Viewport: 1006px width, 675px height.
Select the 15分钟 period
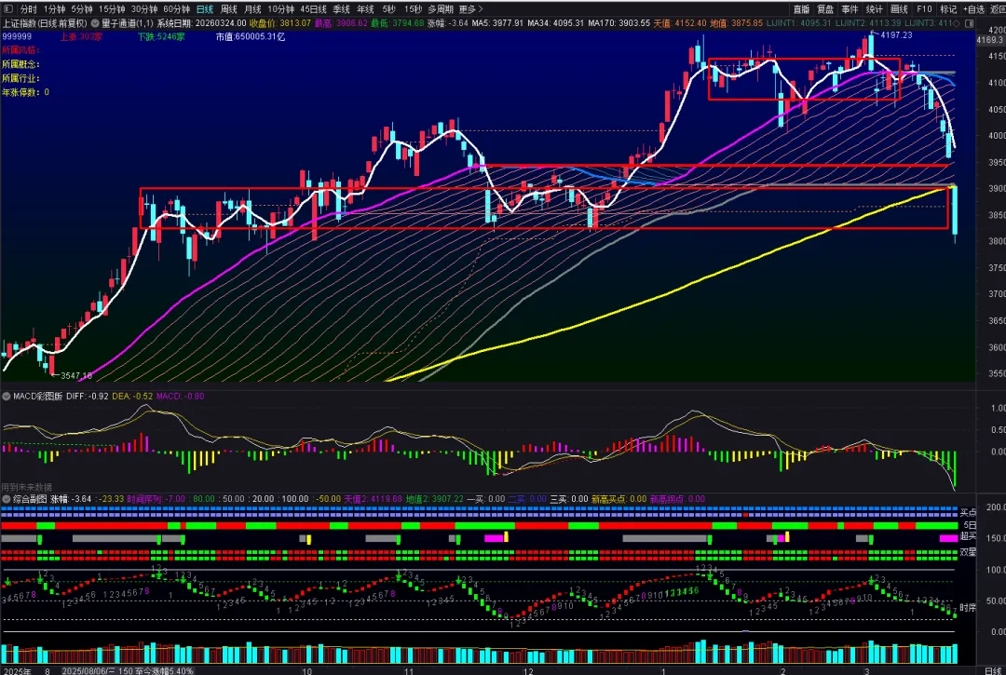[112, 9]
